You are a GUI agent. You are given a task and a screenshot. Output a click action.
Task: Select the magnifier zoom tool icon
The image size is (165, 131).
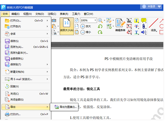coord(100,20)
